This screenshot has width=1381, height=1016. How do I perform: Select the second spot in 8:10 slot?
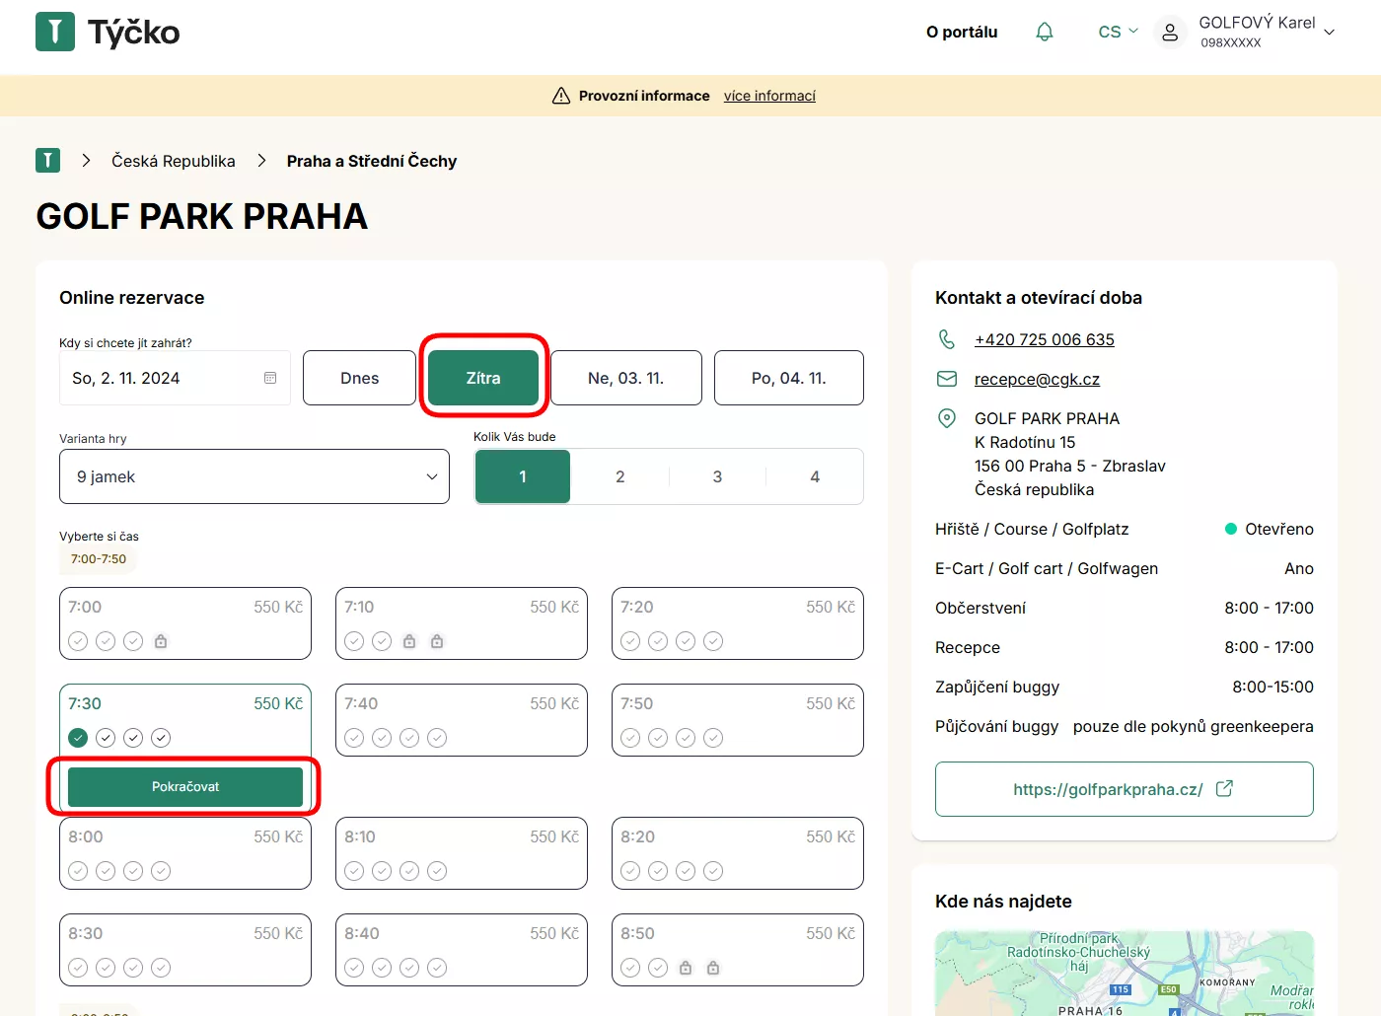point(382,871)
